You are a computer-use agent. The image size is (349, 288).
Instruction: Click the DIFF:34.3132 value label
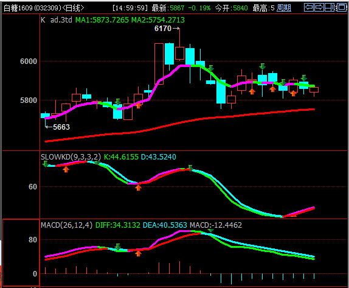click(x=118, y=225)
